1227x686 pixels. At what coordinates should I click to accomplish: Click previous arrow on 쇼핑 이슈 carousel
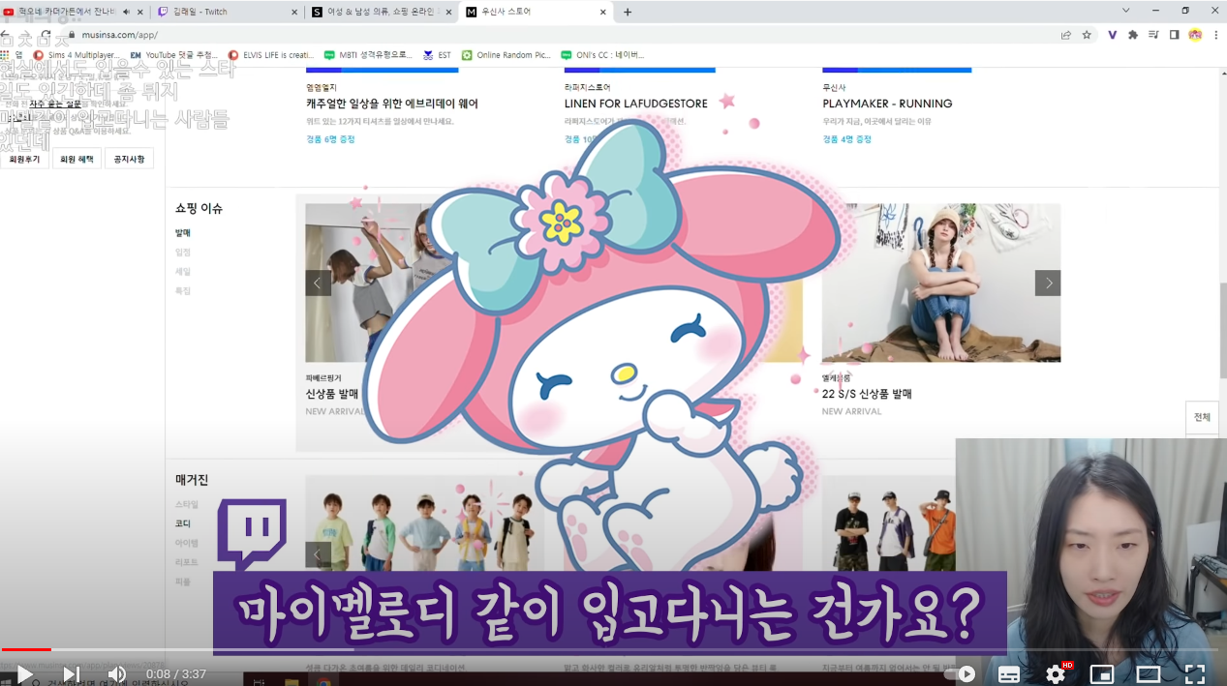tap(319, 283)
